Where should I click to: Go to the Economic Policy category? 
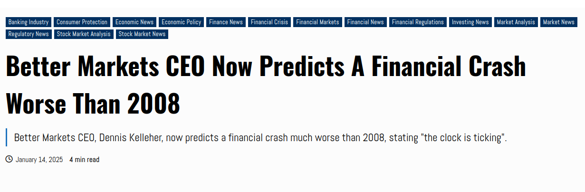click(182, 22)
